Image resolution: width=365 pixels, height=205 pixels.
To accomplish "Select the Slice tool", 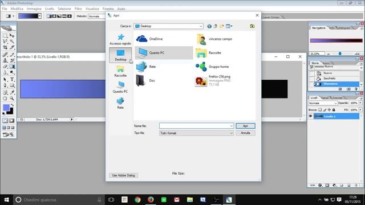I will pos(12,47).
